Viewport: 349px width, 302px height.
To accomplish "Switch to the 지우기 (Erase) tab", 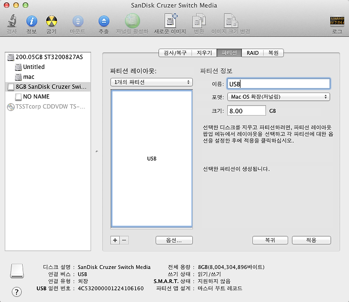I will [x=204, y=53].
